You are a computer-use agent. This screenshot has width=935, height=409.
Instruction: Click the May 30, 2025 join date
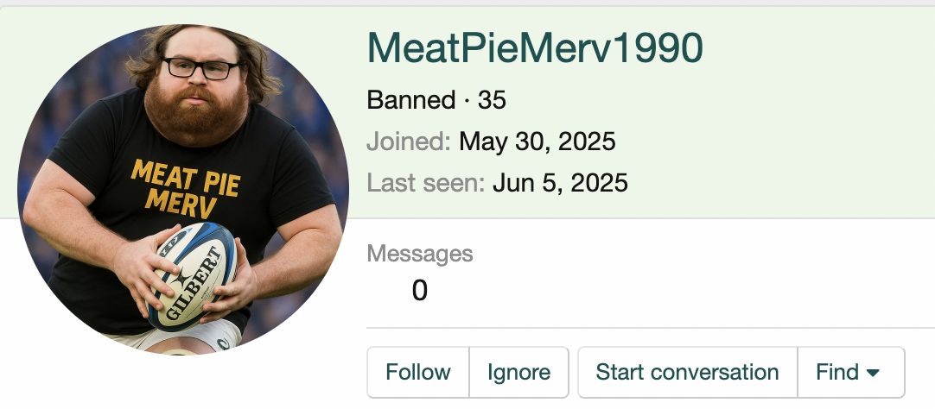pyautogui.click(x=537, y=142)
